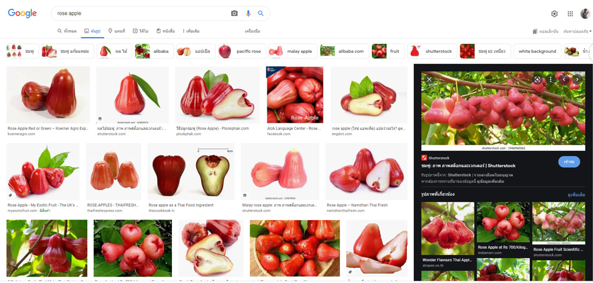The height and width of the screenshot is (283, 593).
Task: Switch to the ทั้งหมด (All) tab
Action: pos(67,31)
